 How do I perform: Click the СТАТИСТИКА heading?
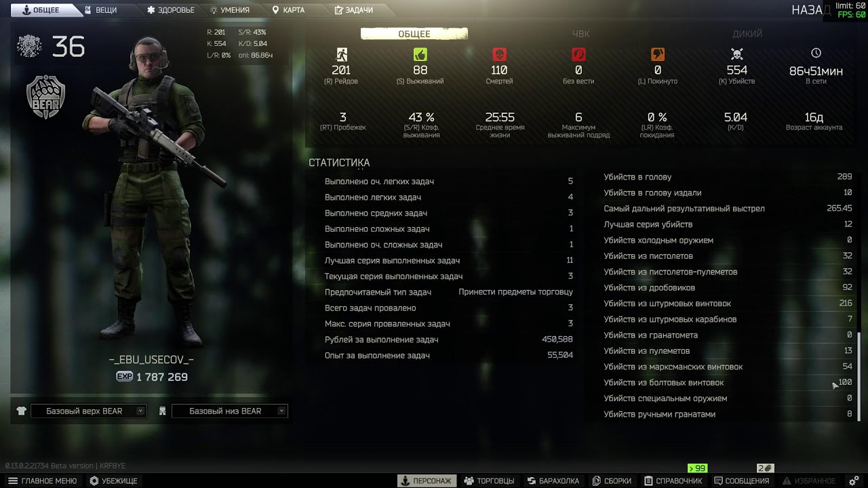[339, 163]
